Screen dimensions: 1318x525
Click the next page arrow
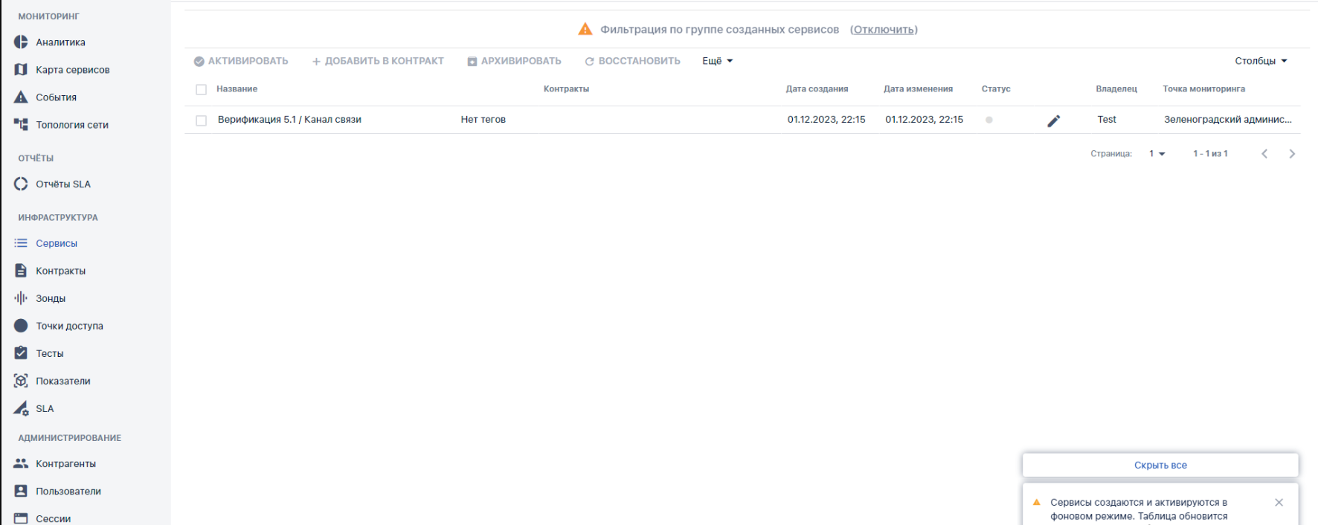click(1292, 154)
